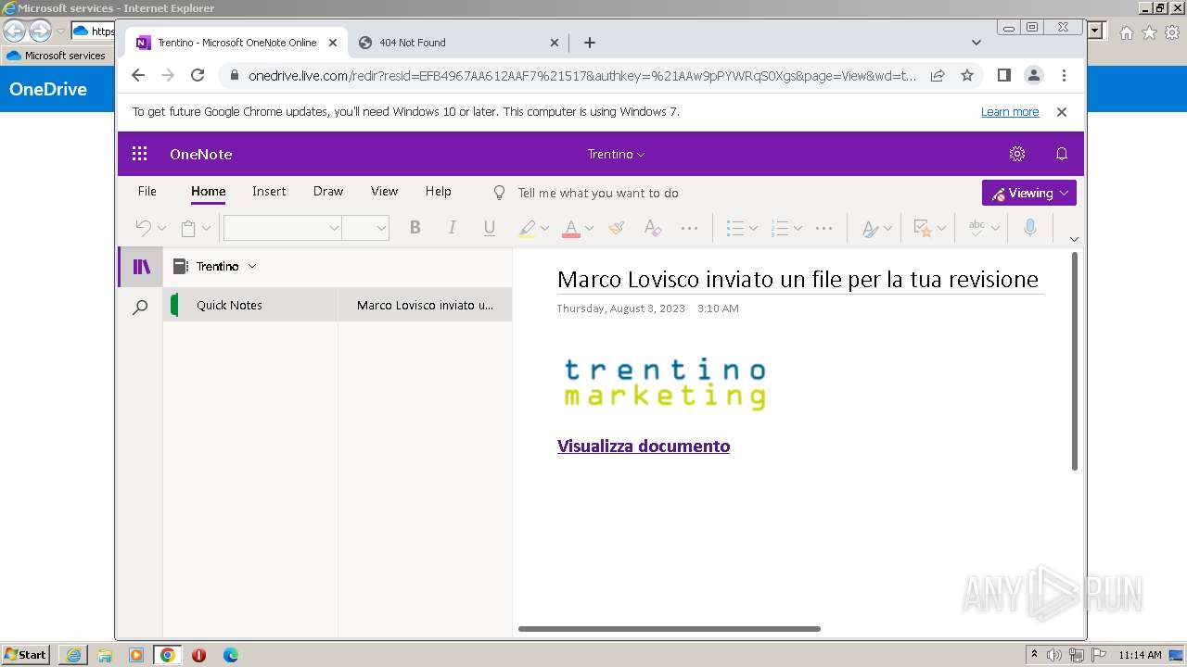Open the font size combo box
This screenshot has height=667, width=1187.
pos(364,228)
